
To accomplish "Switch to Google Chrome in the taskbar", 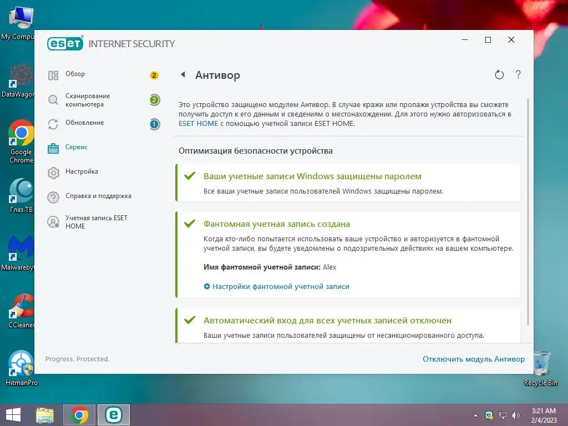I will tap(79, 415).
